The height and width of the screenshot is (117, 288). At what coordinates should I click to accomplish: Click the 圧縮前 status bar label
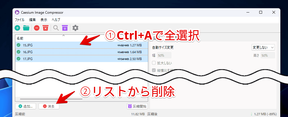coord(20,114)
